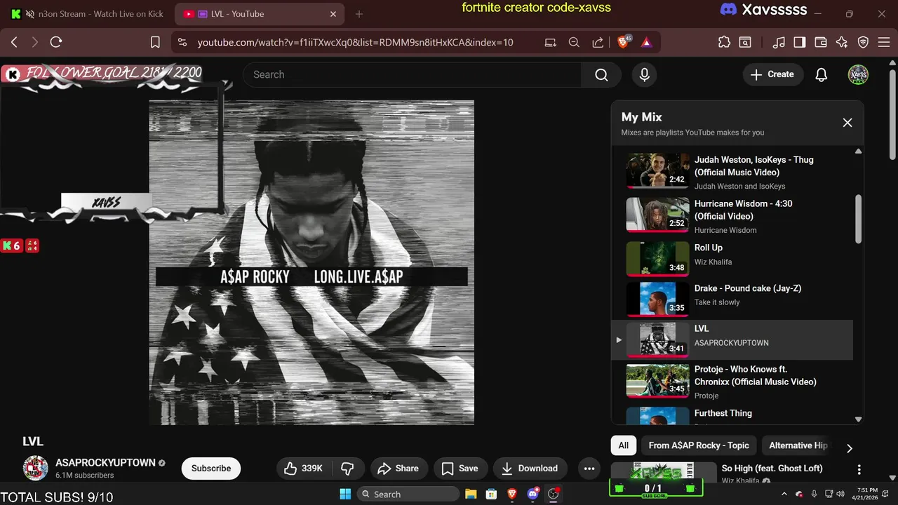Screen dimensions: 898x505
Task: Dislike the LVL video
Action: click(x=347, y=469)
